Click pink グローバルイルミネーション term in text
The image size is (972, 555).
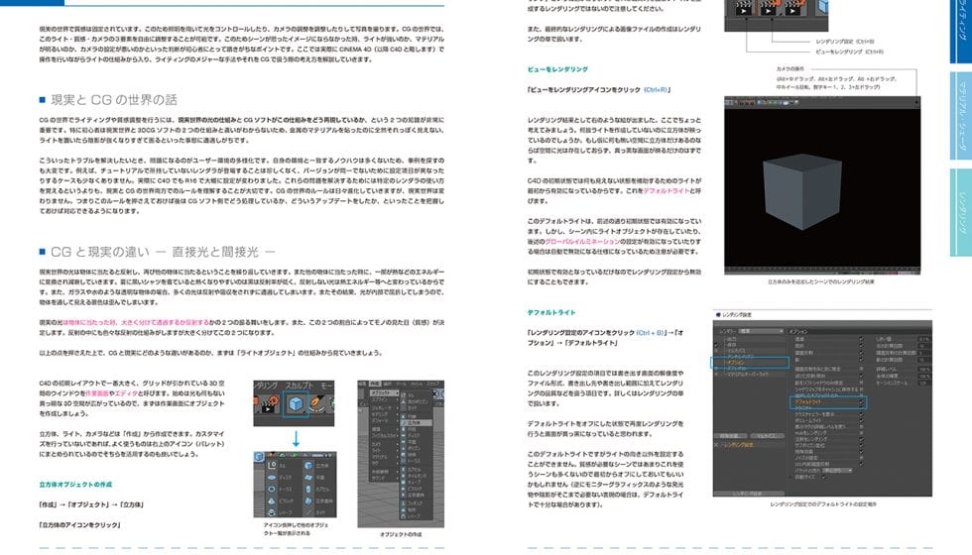(x=582, y=242)
